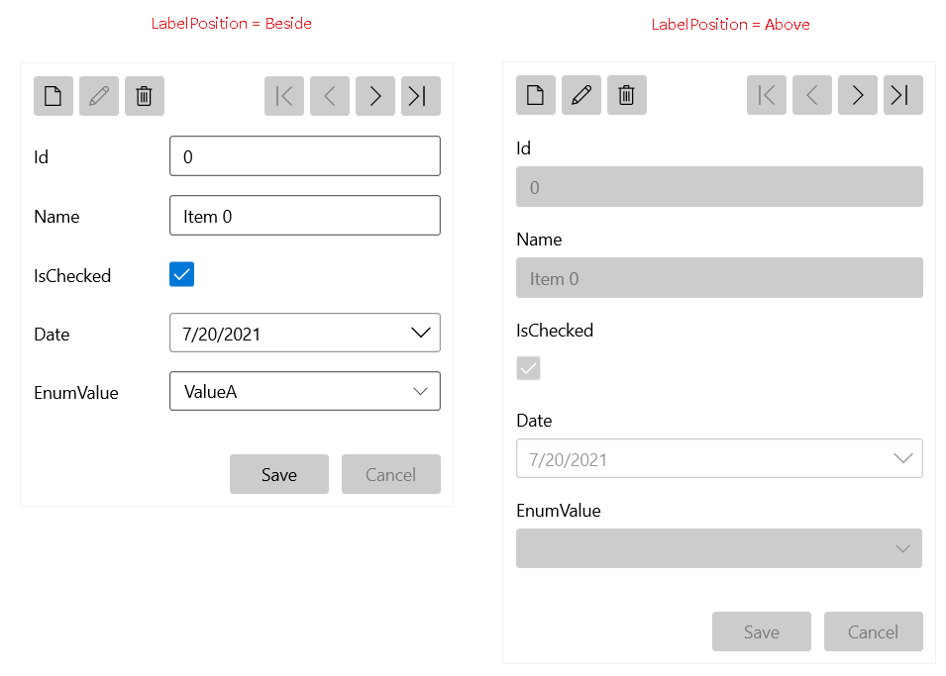Click the IsChecked checkbox in right form
This screenshot has height=676, width=946.
(529, 368)
